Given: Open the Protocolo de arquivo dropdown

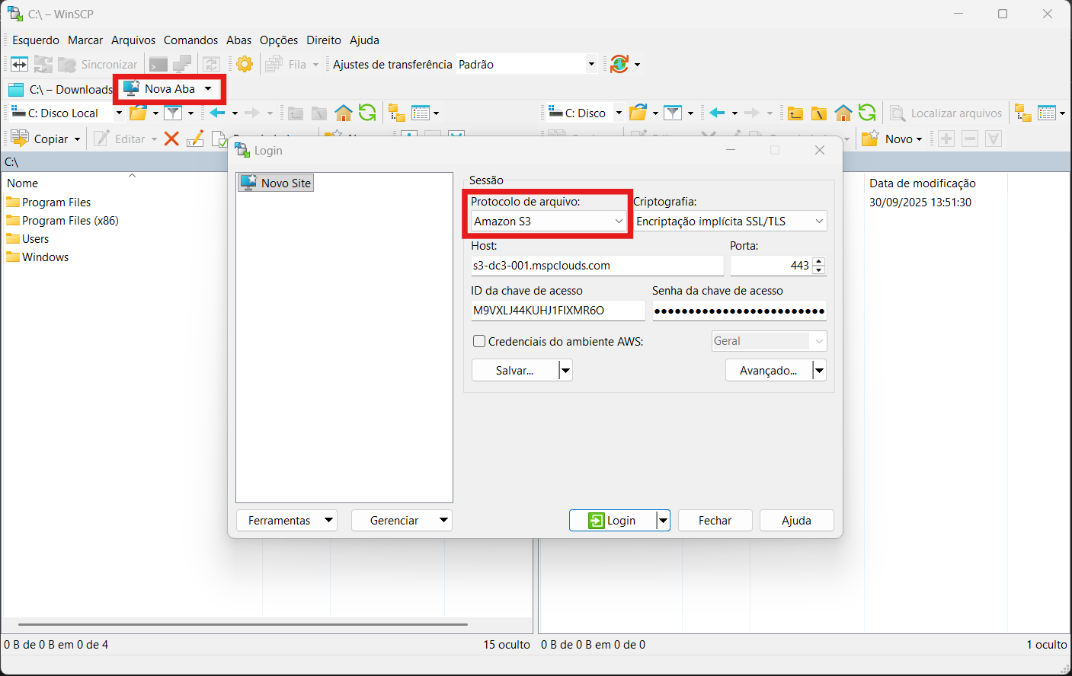Looking at the screenshot, I should pos(548,222).
